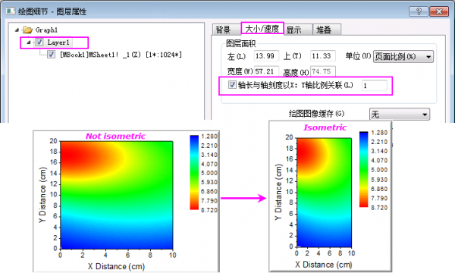Click the X:Y ratio value field
Viewport: 455px width, 273px height.
[375, 86]
